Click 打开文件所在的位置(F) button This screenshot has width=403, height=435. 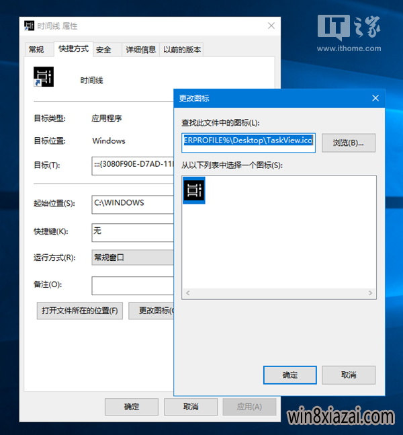[x=80, y=311]
